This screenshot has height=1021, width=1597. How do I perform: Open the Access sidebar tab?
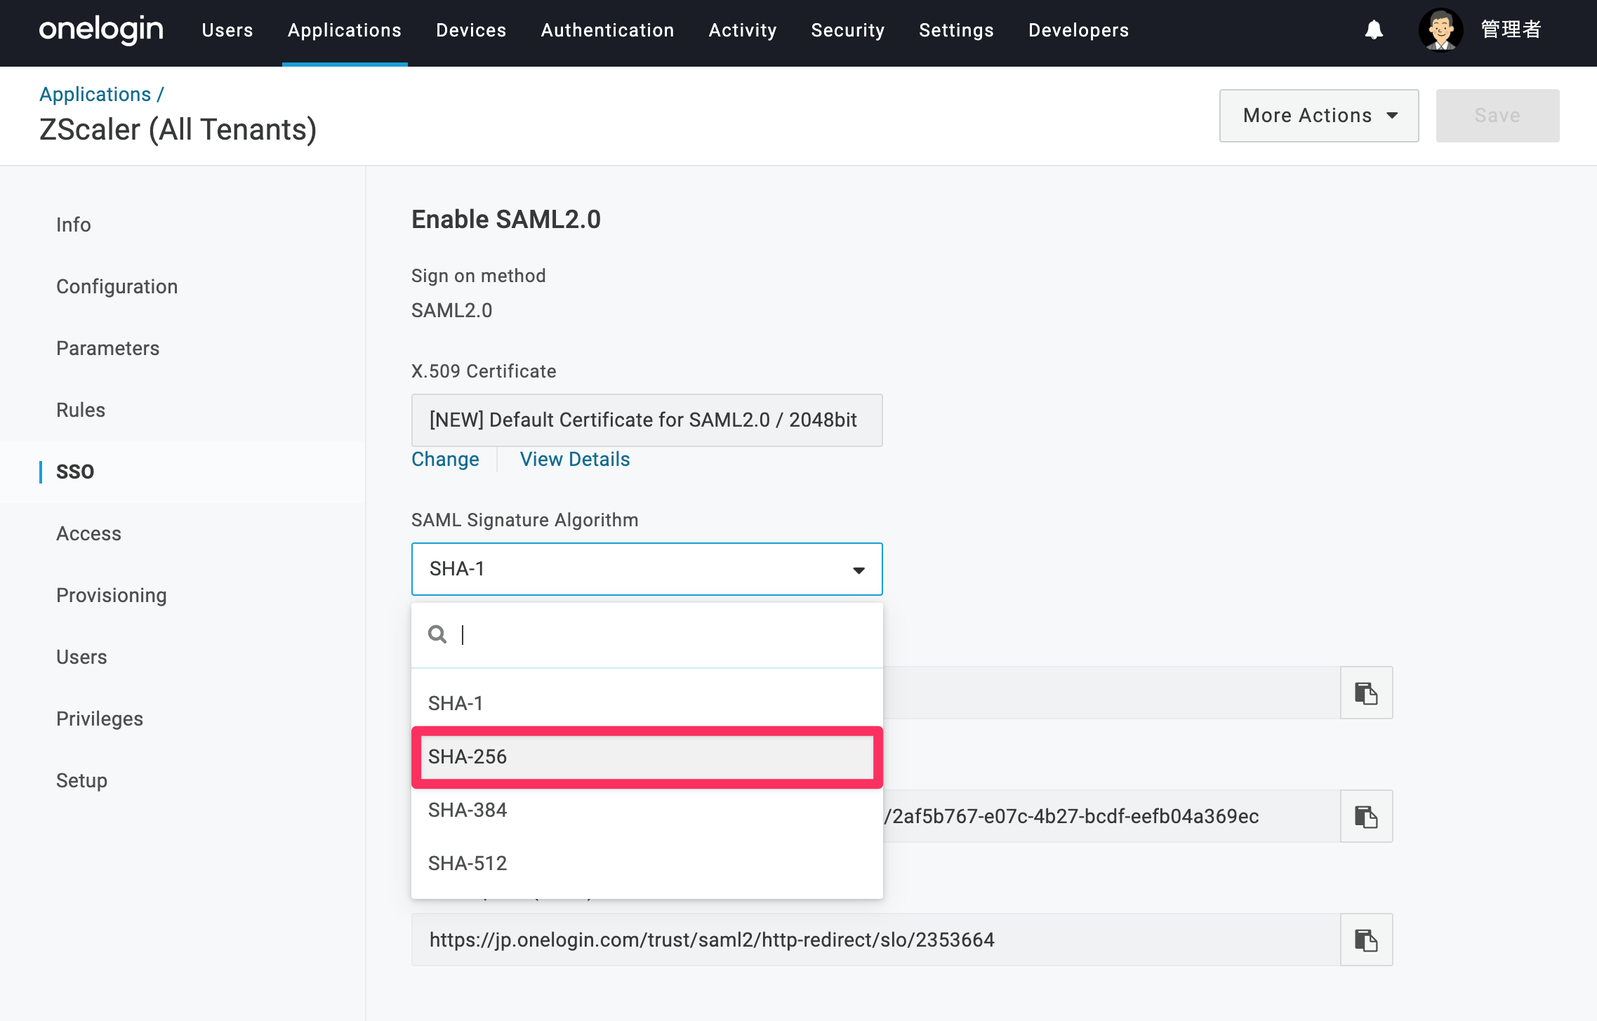pos(88,533)
